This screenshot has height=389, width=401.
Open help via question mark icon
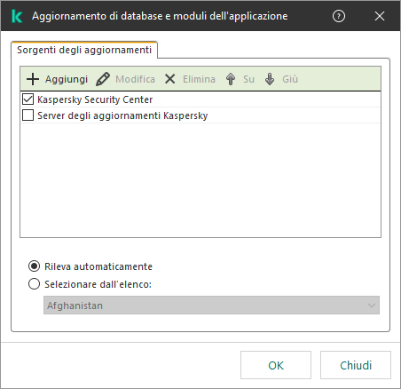pyautogui.click(x=339, y=16)
